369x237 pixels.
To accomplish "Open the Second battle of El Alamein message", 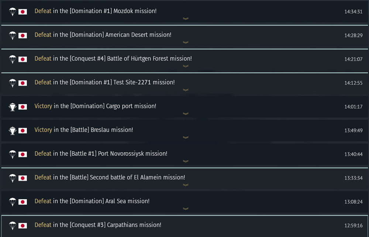I will click(110, 177).
